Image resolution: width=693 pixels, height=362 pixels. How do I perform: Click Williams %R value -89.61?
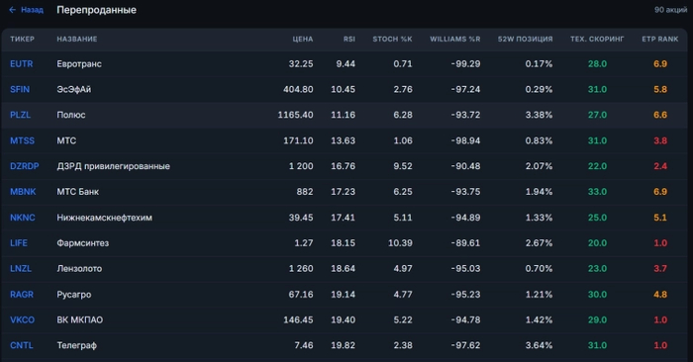(x=466, y=242)
